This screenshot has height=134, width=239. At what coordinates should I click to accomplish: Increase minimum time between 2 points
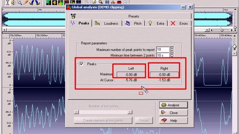(x=172, y=54)
